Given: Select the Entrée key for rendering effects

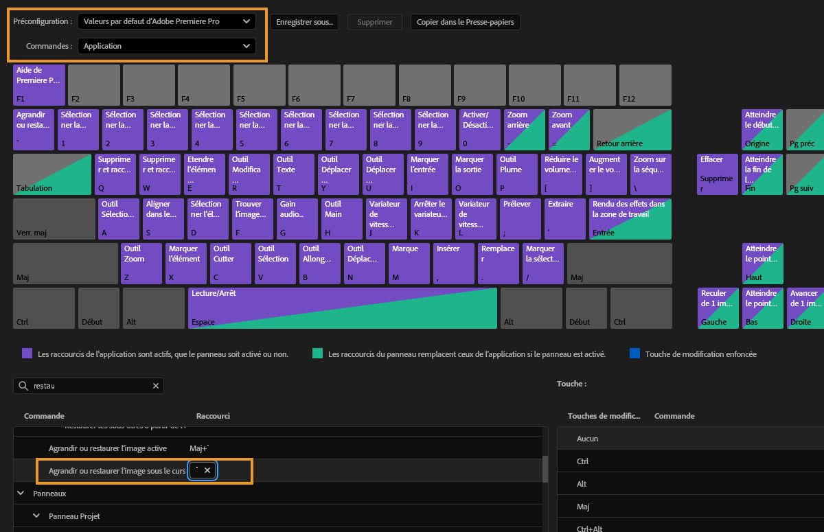Looking at the screenshot, I should pyautogui.click(x=629, y=218).
